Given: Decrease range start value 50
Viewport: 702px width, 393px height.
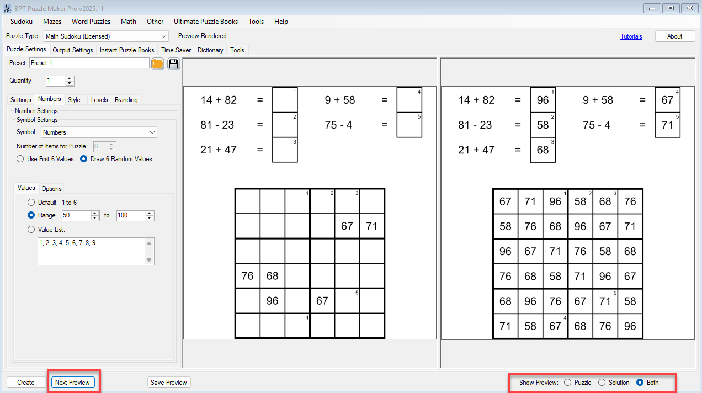Looking at the screenshot, I should click(x=94, y=218).
